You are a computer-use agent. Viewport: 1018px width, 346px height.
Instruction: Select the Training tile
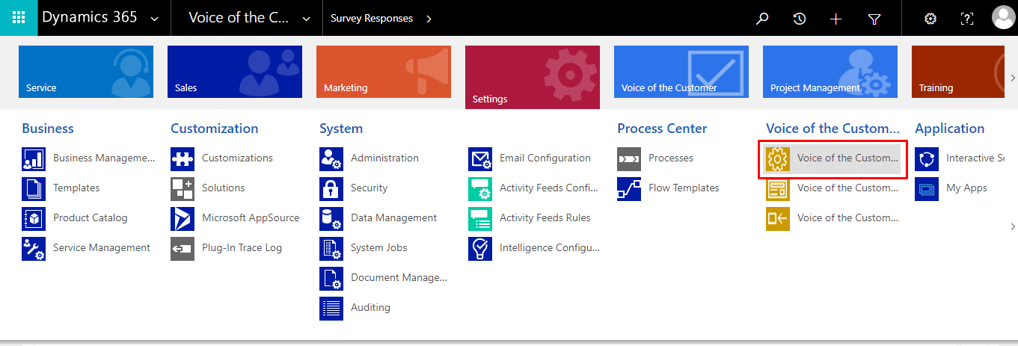(958, 72)
